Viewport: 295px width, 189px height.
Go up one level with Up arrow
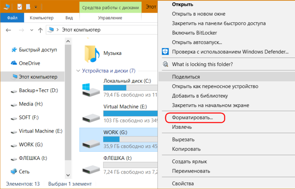[40, 30]
